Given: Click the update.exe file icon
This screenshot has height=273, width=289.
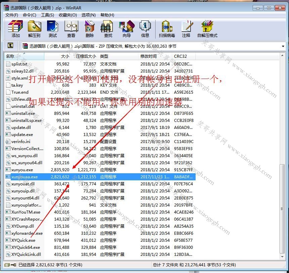Looking at the screenshot, I should [x=8, y=134].
